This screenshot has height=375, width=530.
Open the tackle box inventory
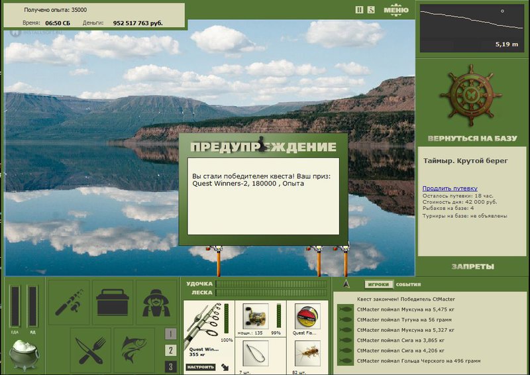click(113, 302)
